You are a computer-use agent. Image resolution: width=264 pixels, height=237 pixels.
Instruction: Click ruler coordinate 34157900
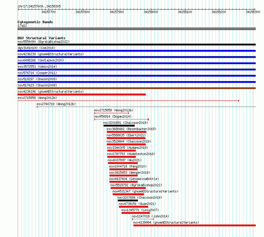coord(117,12)
